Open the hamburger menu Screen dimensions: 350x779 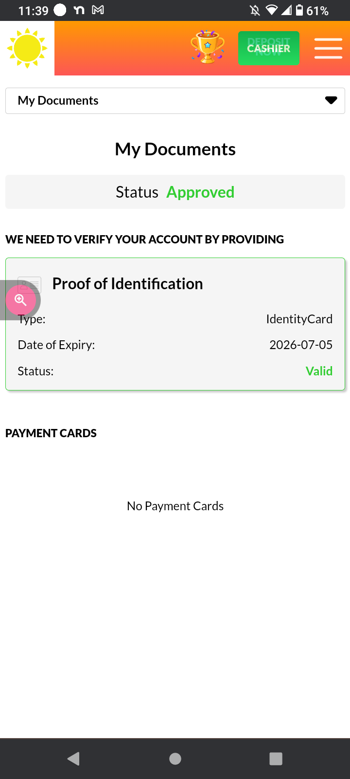pos(328,48)
